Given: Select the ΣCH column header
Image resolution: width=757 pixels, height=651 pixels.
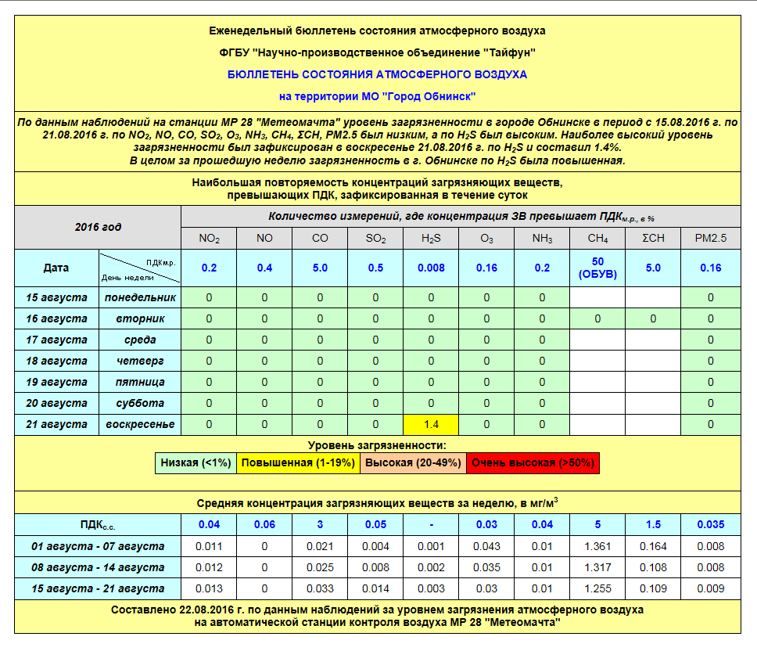Looking at the screenshot, I should coord(653,239).
